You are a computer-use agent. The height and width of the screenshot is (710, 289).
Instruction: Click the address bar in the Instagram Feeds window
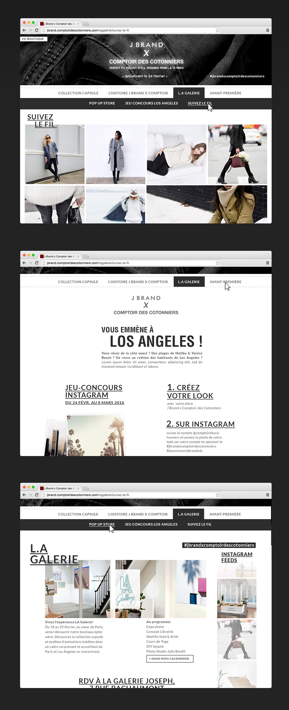[x=131, y=495]
